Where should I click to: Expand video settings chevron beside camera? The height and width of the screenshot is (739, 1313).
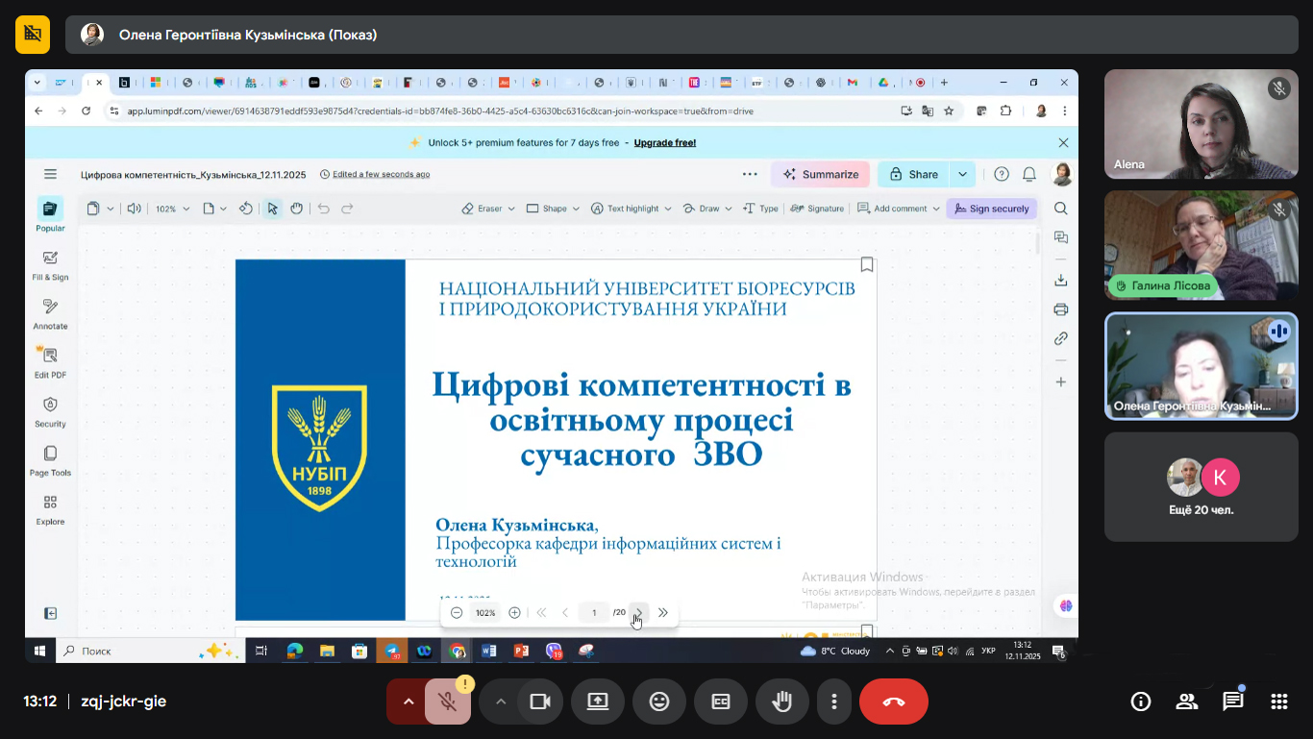[500, 702]
